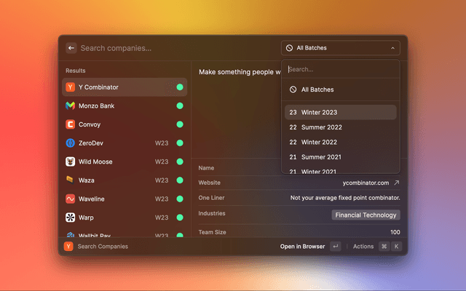Click green status dot for Convoy
The image size is (466, 291).
click(179, 124)
